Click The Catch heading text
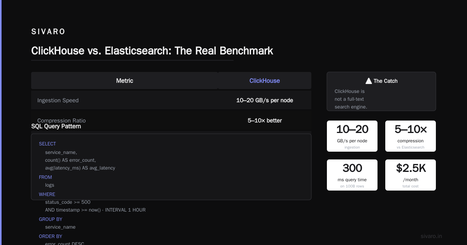Image resolution: width=467 pixels, height=245 pixels. (386, 81)
